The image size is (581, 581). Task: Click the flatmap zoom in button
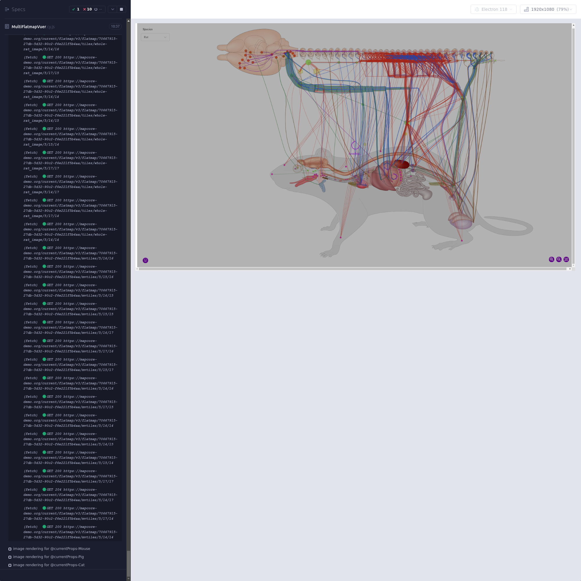pyautogui.click(x=551, y=259)
